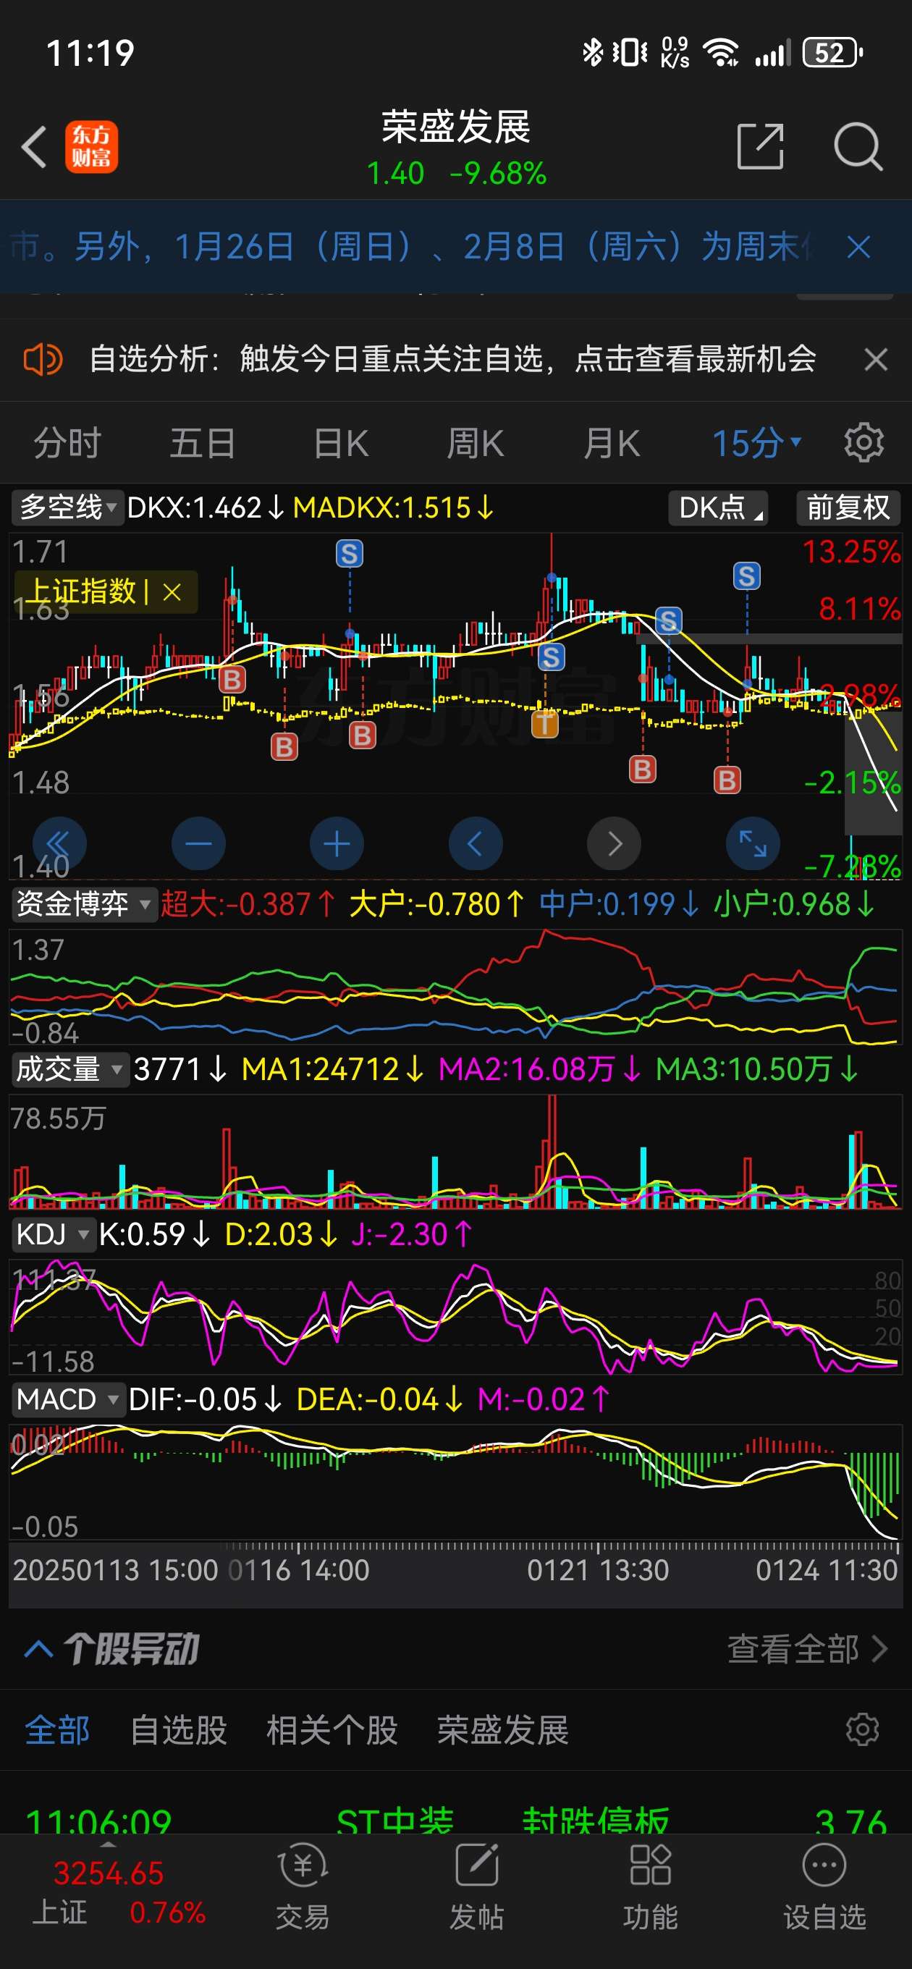Tap the orange T marker on chart
Screen dimensions: 912x1969
pyautogui.click(x=545, y=723)
